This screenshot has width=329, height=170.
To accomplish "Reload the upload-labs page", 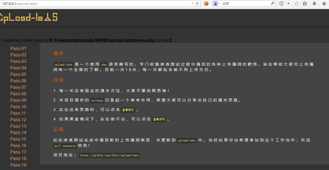I will coord(197,4).
